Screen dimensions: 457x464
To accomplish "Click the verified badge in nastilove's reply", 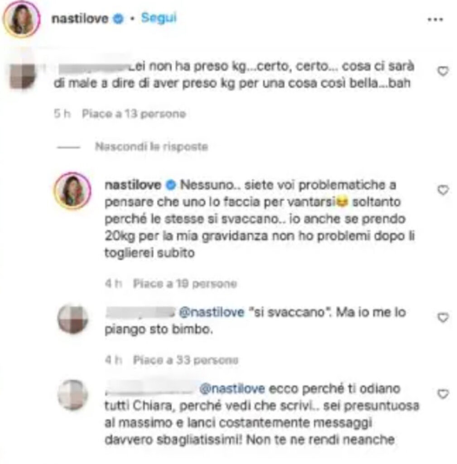I will 171,185.
